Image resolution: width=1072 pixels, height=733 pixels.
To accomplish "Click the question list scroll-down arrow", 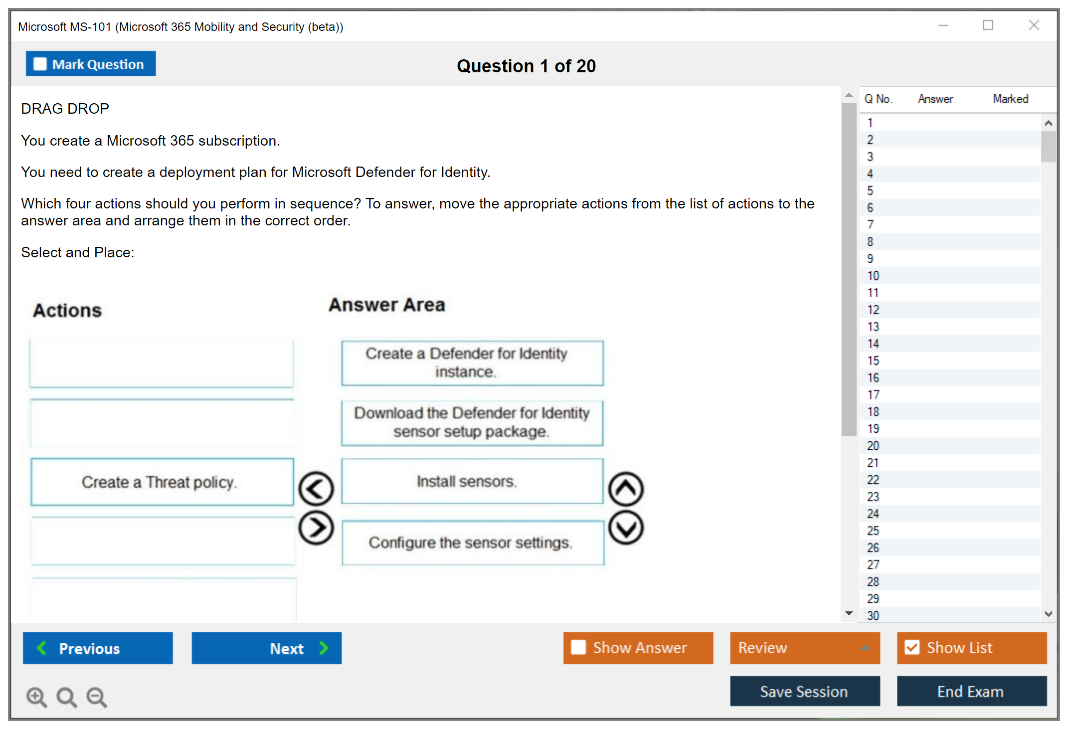I will (x=1048, y=614).
